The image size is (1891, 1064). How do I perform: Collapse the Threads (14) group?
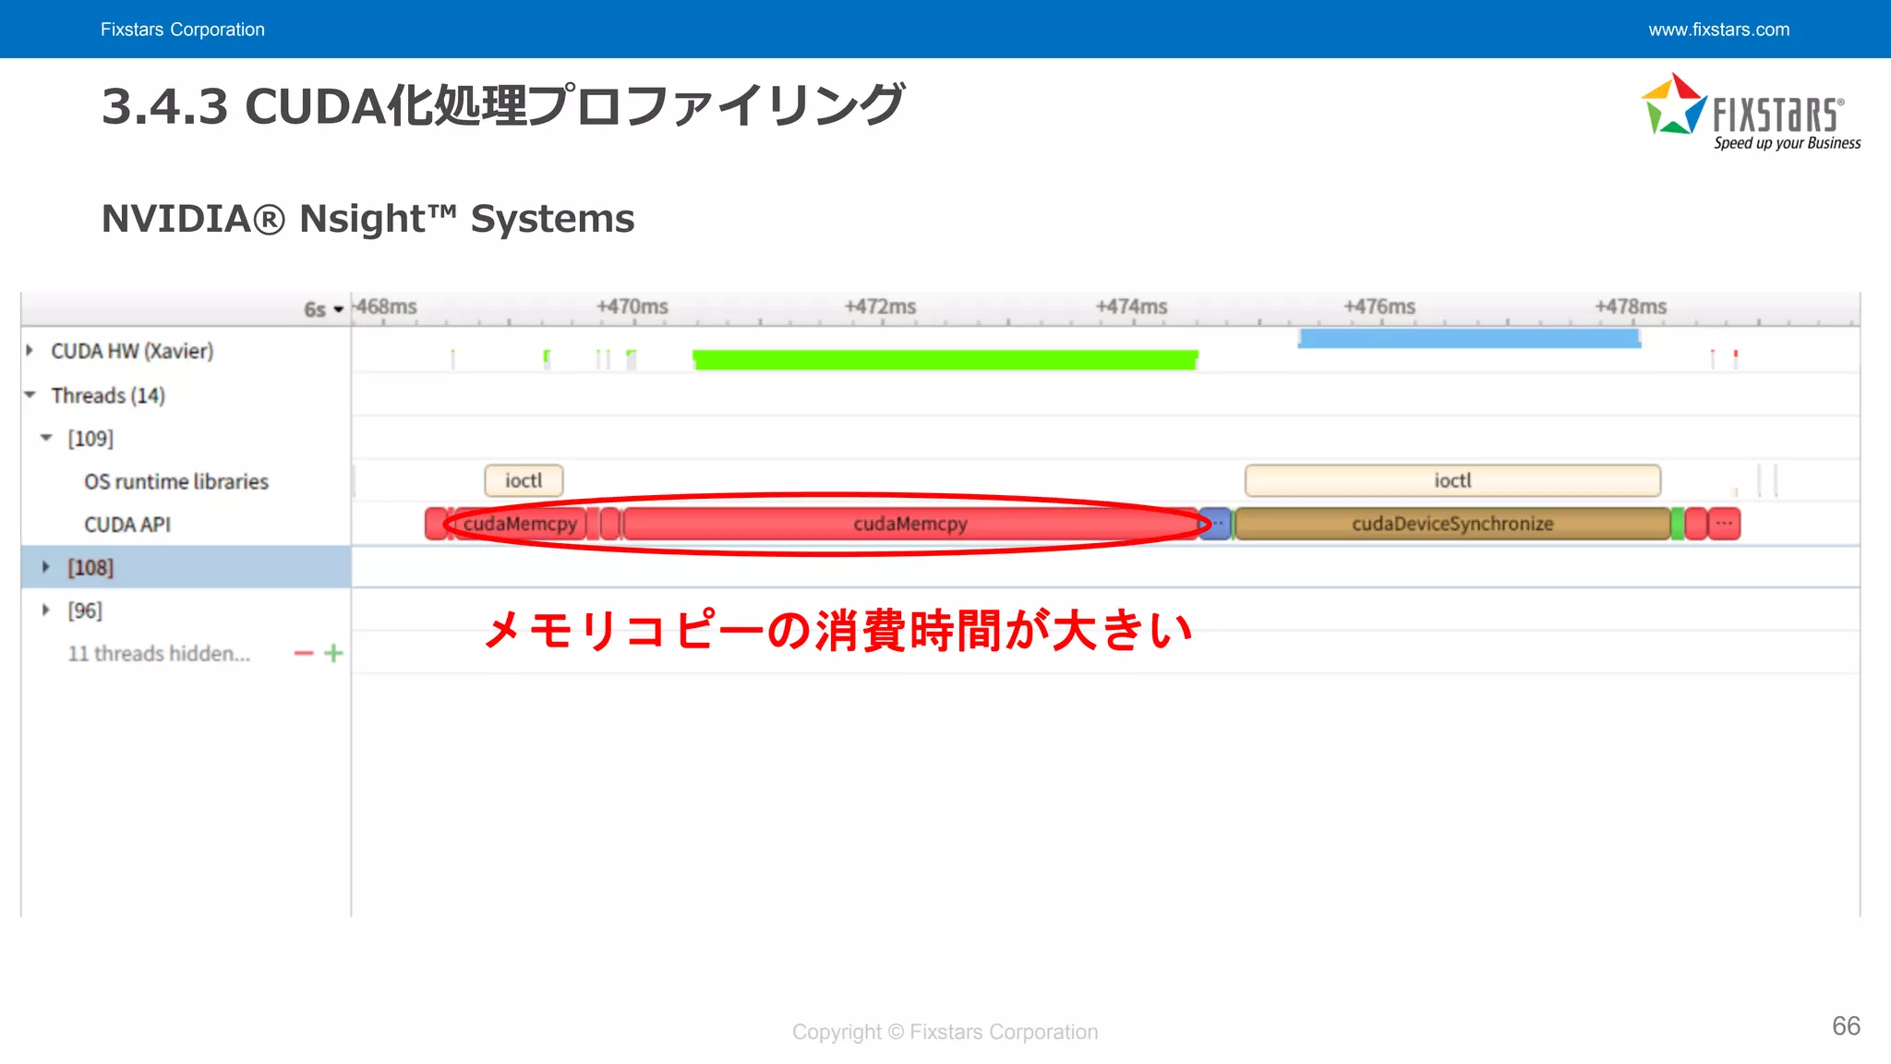(30, 395)
